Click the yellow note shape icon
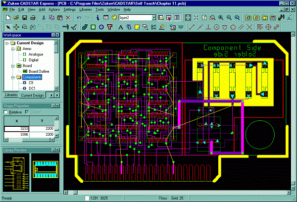 tap(137, 27)
